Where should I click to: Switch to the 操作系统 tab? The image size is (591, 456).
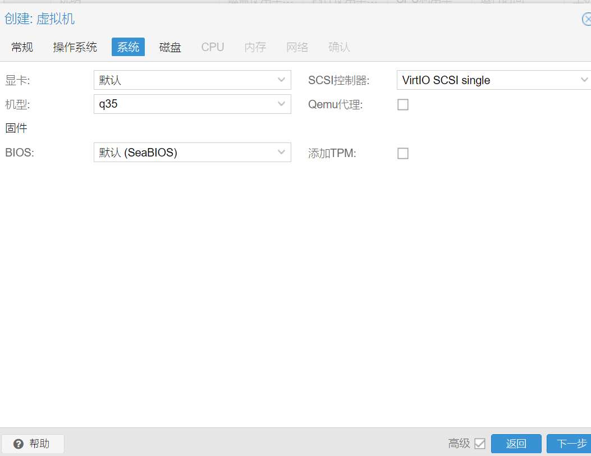tap(75, 47)
